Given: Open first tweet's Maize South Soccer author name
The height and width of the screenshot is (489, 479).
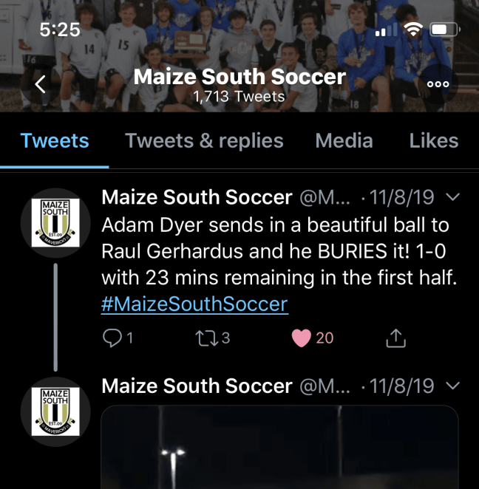Looking at the screenshot, I should click(x=197, y=197).
